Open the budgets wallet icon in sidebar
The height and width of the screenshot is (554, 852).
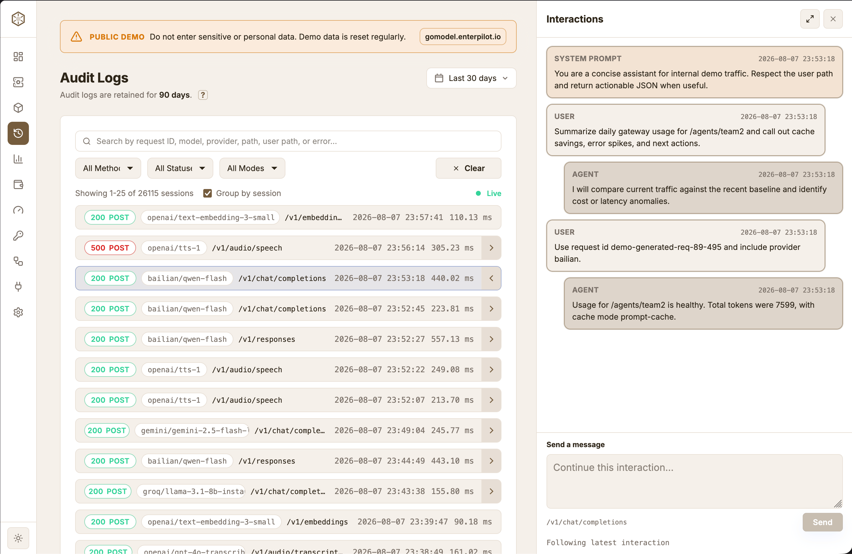(18, 184)
